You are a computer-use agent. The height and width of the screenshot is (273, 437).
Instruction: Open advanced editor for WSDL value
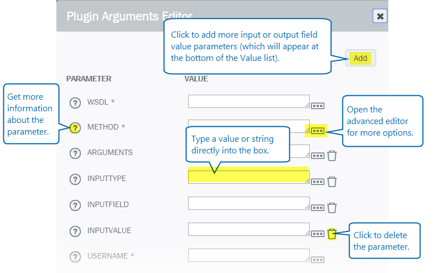click(x=318, y=106)
